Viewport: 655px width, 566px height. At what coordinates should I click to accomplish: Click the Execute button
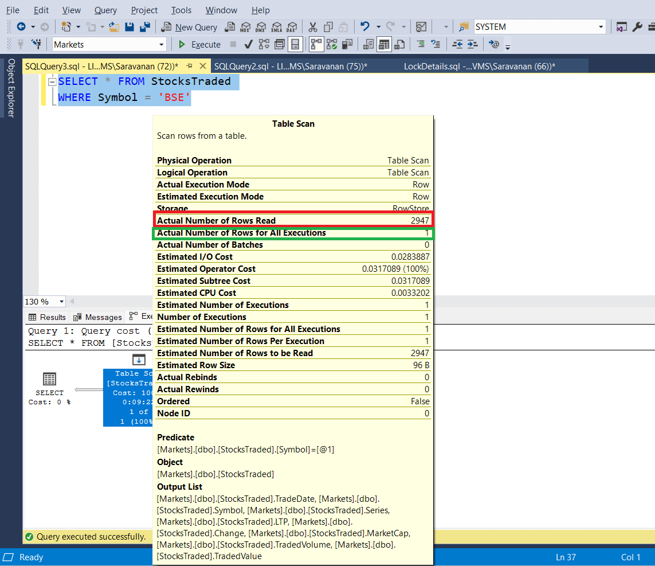(199, 44)
